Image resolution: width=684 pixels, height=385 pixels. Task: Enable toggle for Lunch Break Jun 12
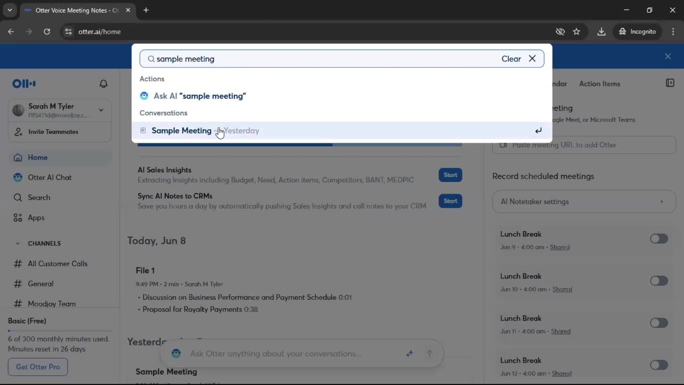[659, 365]
